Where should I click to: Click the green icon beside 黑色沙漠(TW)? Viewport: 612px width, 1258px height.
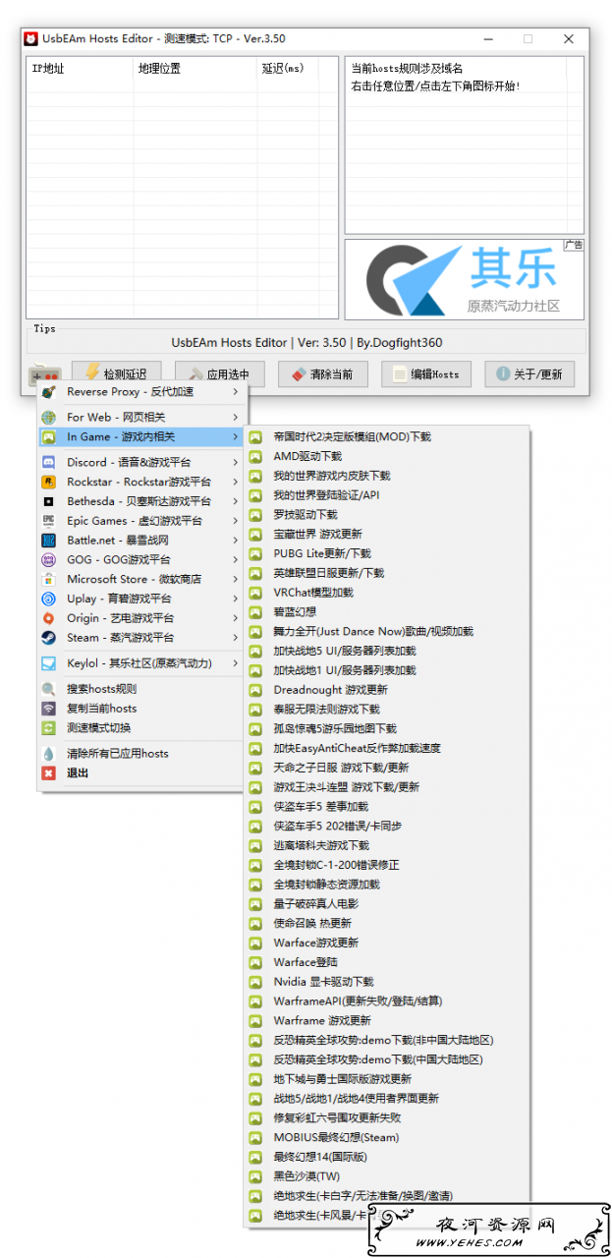click(255, 1176)
